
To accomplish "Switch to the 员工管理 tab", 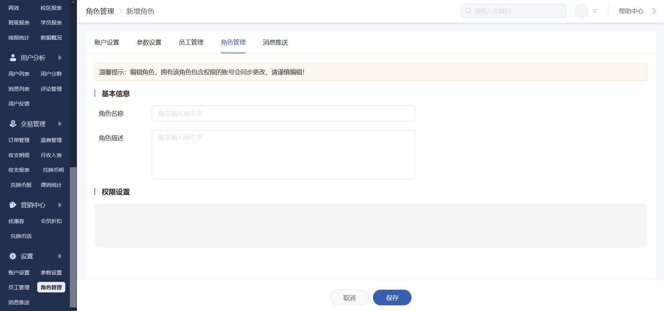I will click(x=191, y=42).
